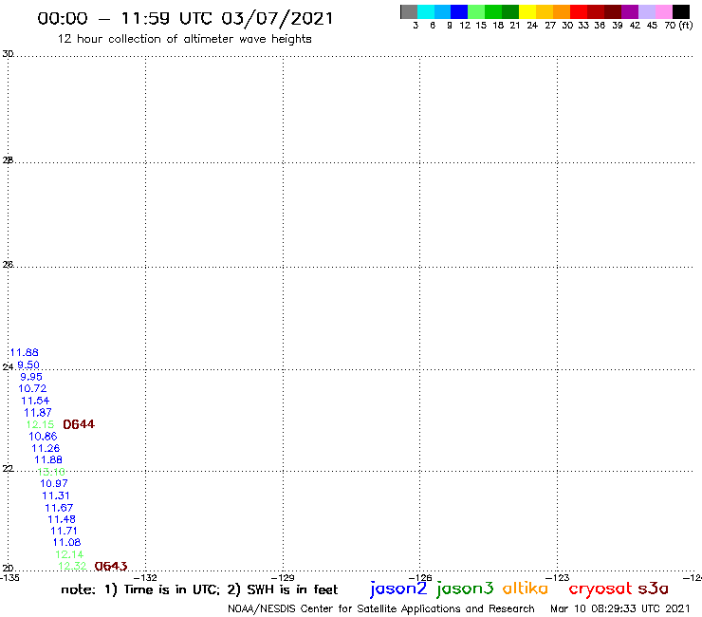
Task: Select the 11.31 wave height reading
Action: click(x=56, y=495)
